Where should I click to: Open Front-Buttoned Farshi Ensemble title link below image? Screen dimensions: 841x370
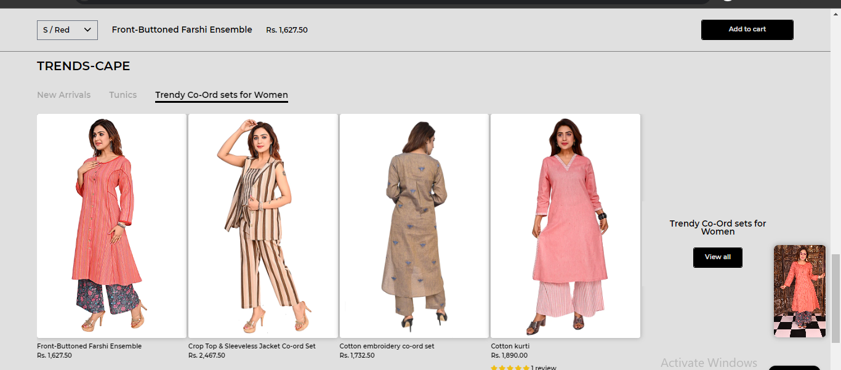coord(89,346)
